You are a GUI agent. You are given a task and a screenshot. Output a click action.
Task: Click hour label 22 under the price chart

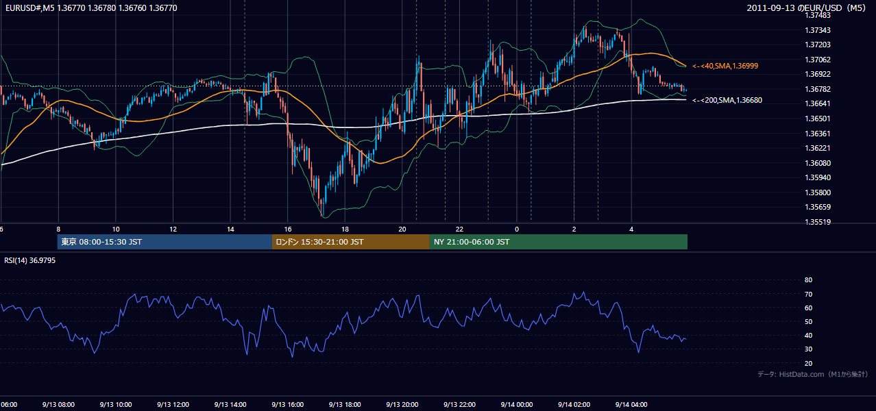click(459, 229)
